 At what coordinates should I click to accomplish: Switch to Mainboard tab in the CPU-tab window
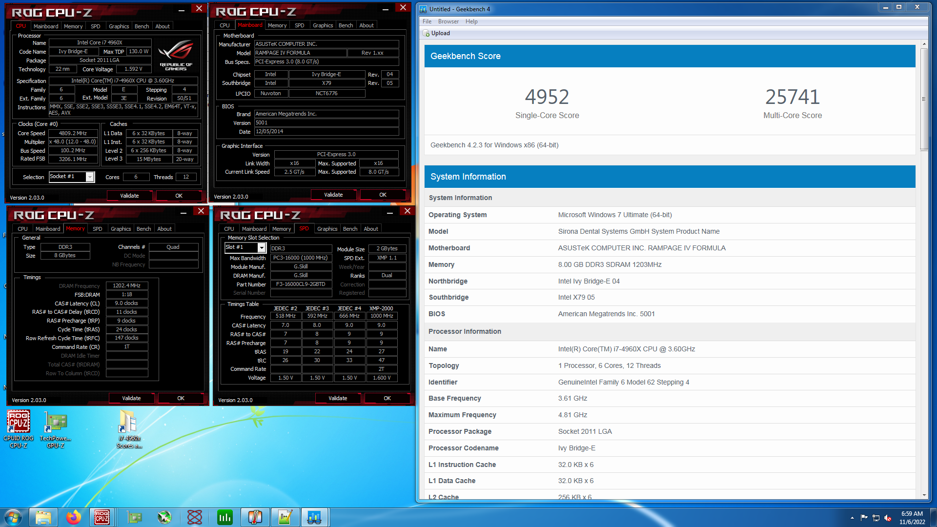[46, 26]
